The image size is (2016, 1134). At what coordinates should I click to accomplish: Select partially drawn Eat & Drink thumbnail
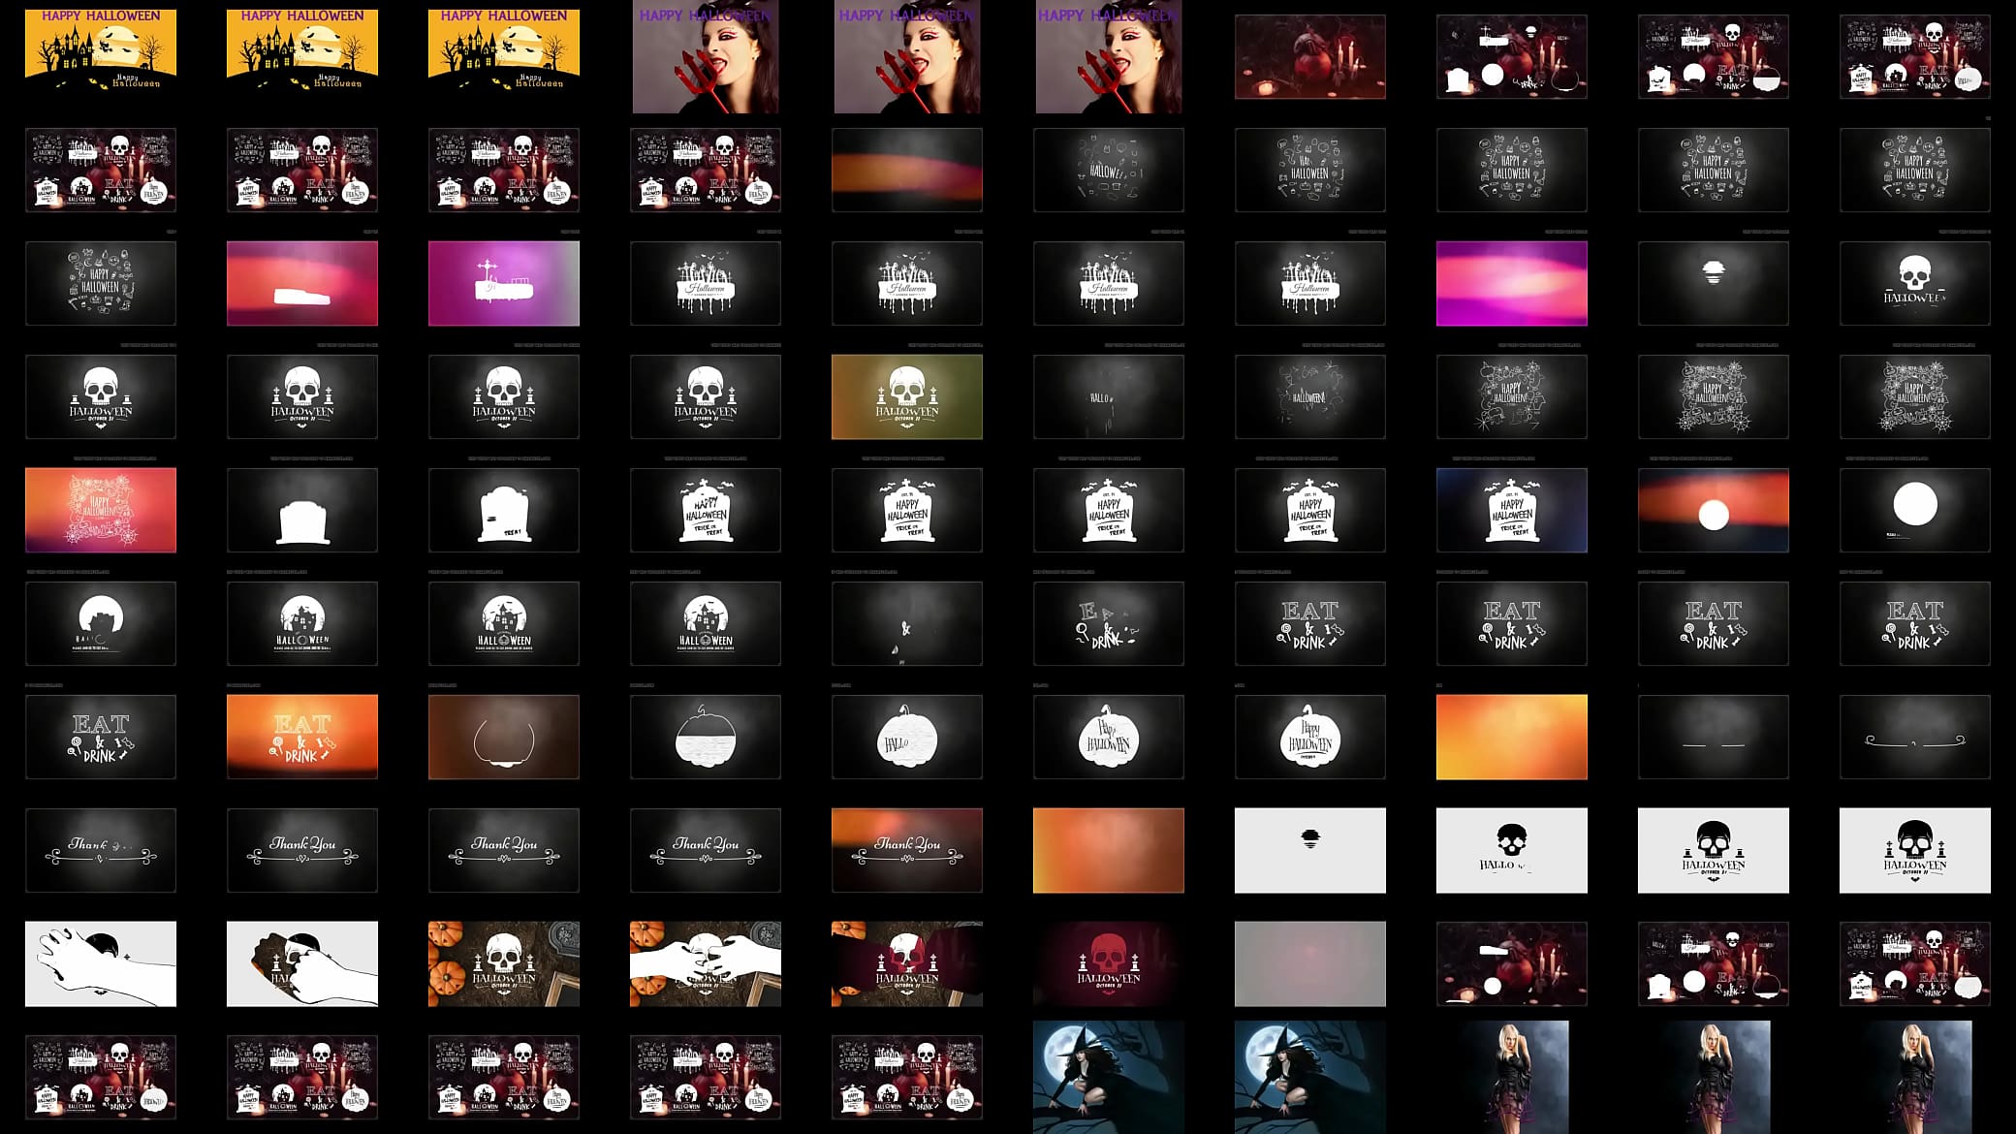pos(1109,623)
